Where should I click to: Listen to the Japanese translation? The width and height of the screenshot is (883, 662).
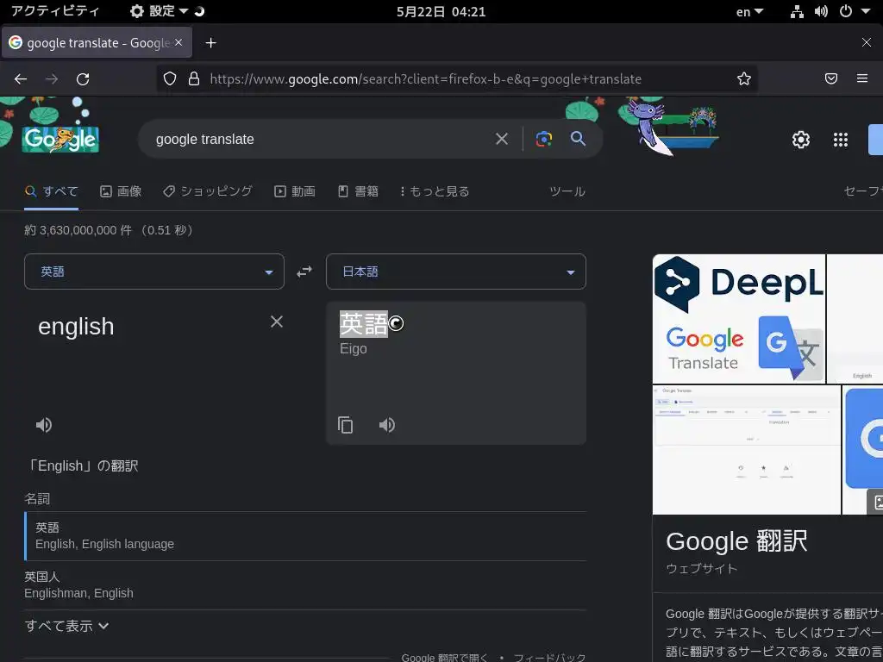[387, 425]
